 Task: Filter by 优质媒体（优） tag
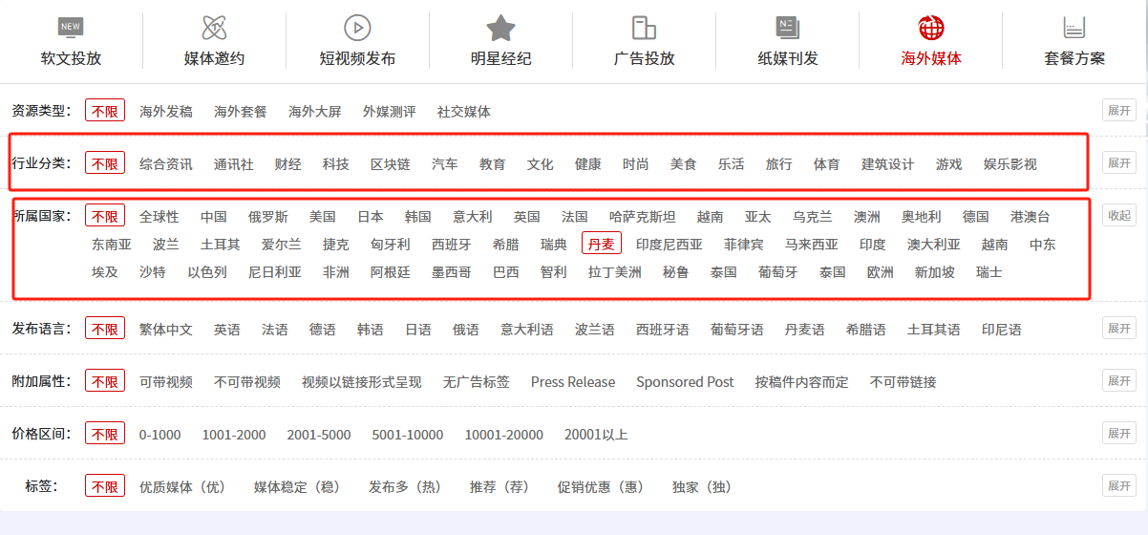point(182,487)
